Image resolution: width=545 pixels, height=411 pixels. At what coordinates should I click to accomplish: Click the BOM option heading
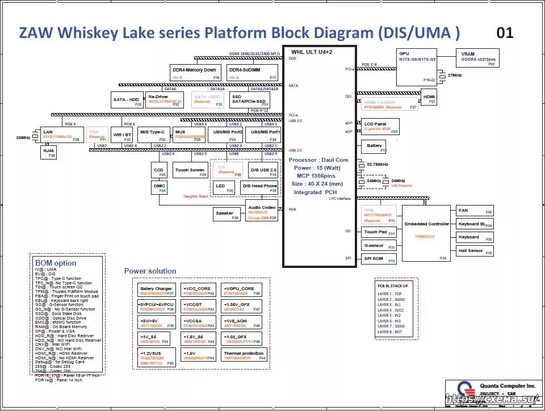[56, 263]
